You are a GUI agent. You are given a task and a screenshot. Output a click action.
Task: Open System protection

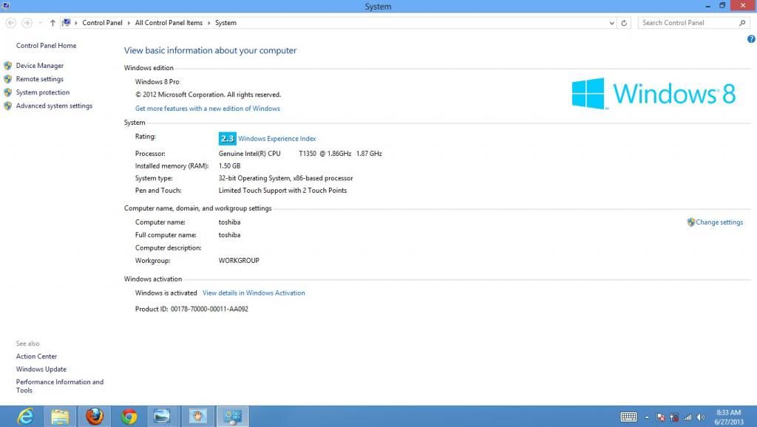click(x=43, y=92)
